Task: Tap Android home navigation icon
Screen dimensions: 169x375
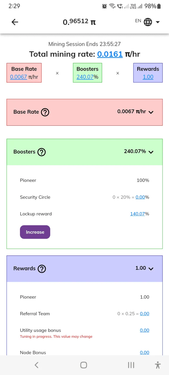Action: (x=84, y=365)
